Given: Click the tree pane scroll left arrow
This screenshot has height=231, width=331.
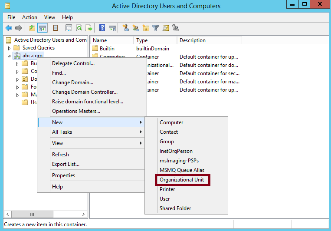Looking at the screenshot, I should tap(8, 214).
